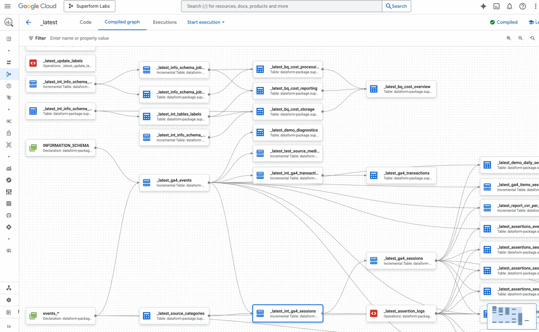Expand the Start execution dropdown
Screen dimensions: 539x332
(206, 22)
